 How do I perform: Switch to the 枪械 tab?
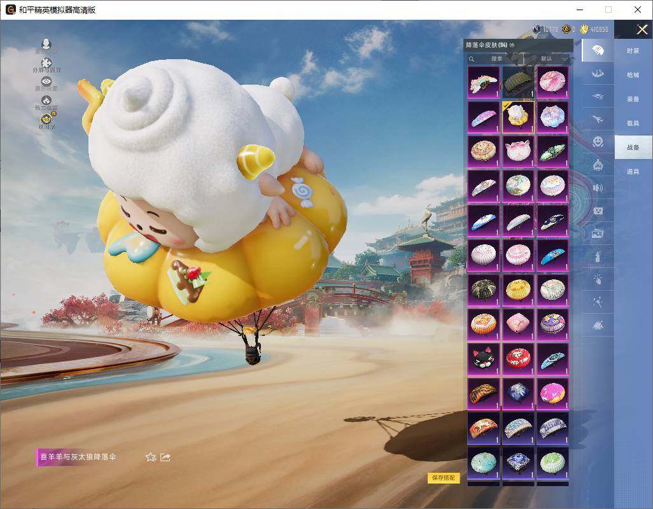click(x=633, y=75)
